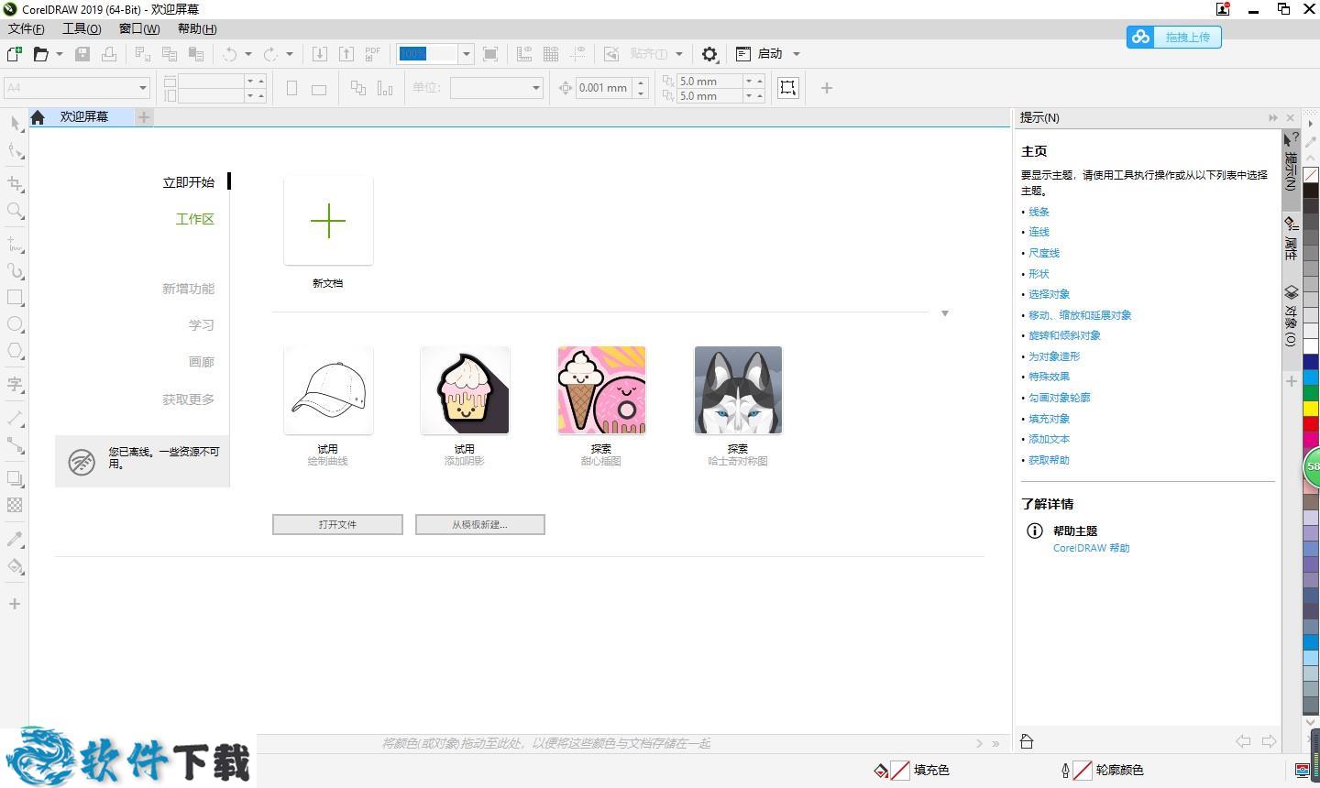Screen dimensions: 1320x788
Task: Select 工作区 in welcome sidebar
Action: 194,219
